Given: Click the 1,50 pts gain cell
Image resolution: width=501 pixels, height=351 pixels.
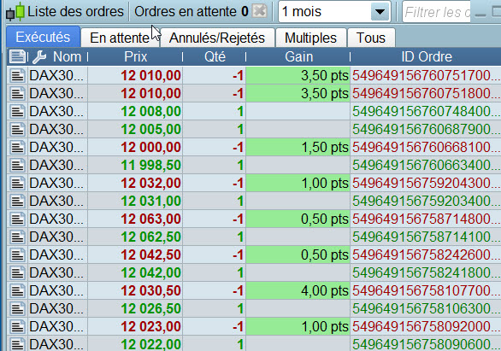Looking at the screenshot, I should pyautogui.click(x=298, y=147).
